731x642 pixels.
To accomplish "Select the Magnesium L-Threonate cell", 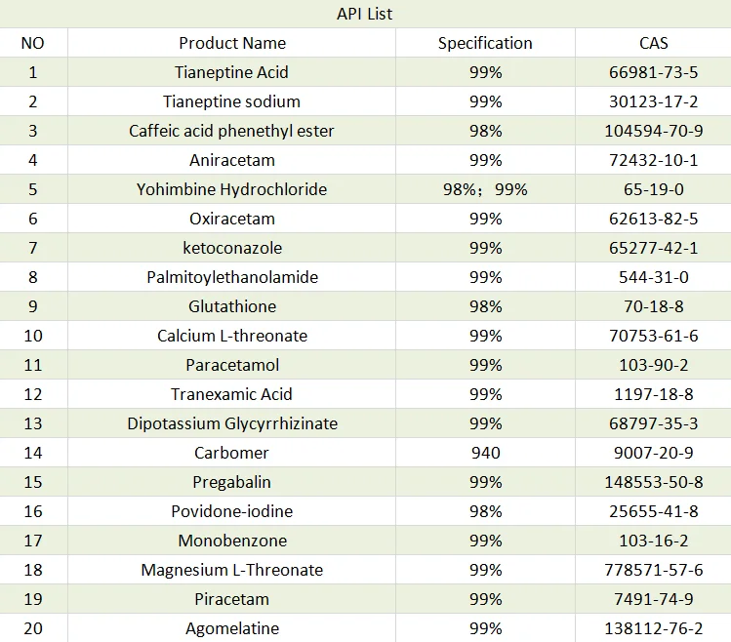I will (x=232, y=570).
